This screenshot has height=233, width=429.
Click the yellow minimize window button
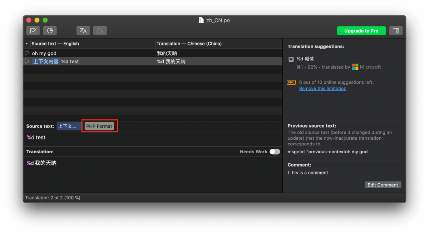click(37, 20)
